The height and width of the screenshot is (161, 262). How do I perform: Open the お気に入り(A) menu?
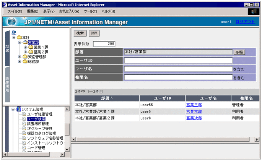click(69, 11)
